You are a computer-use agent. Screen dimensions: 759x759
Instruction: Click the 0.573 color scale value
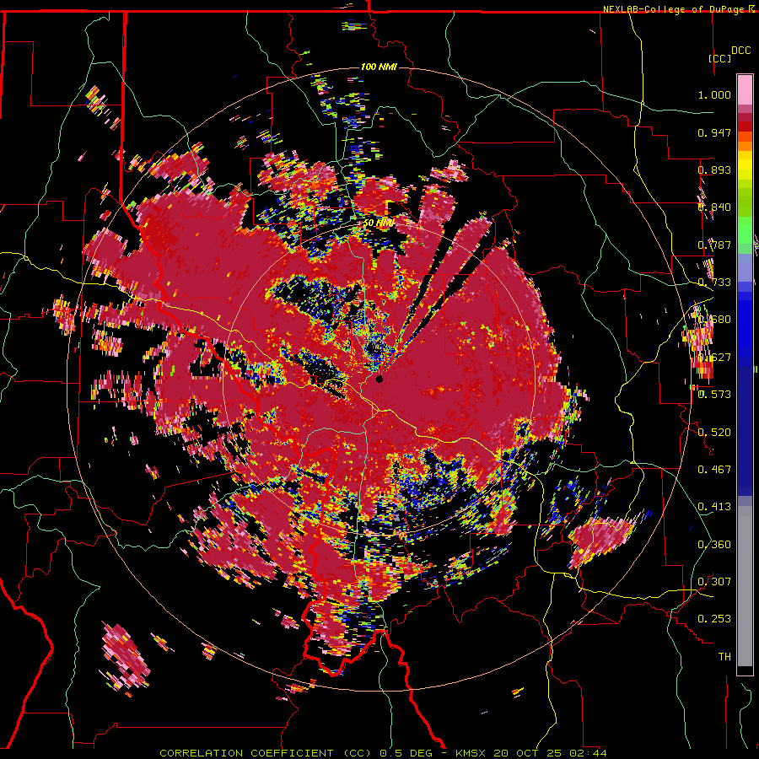pos(714,395)
